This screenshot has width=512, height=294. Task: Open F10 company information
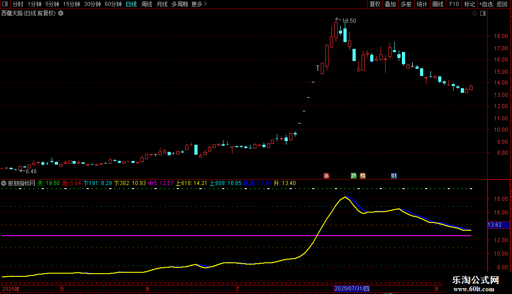pos(454,4)
